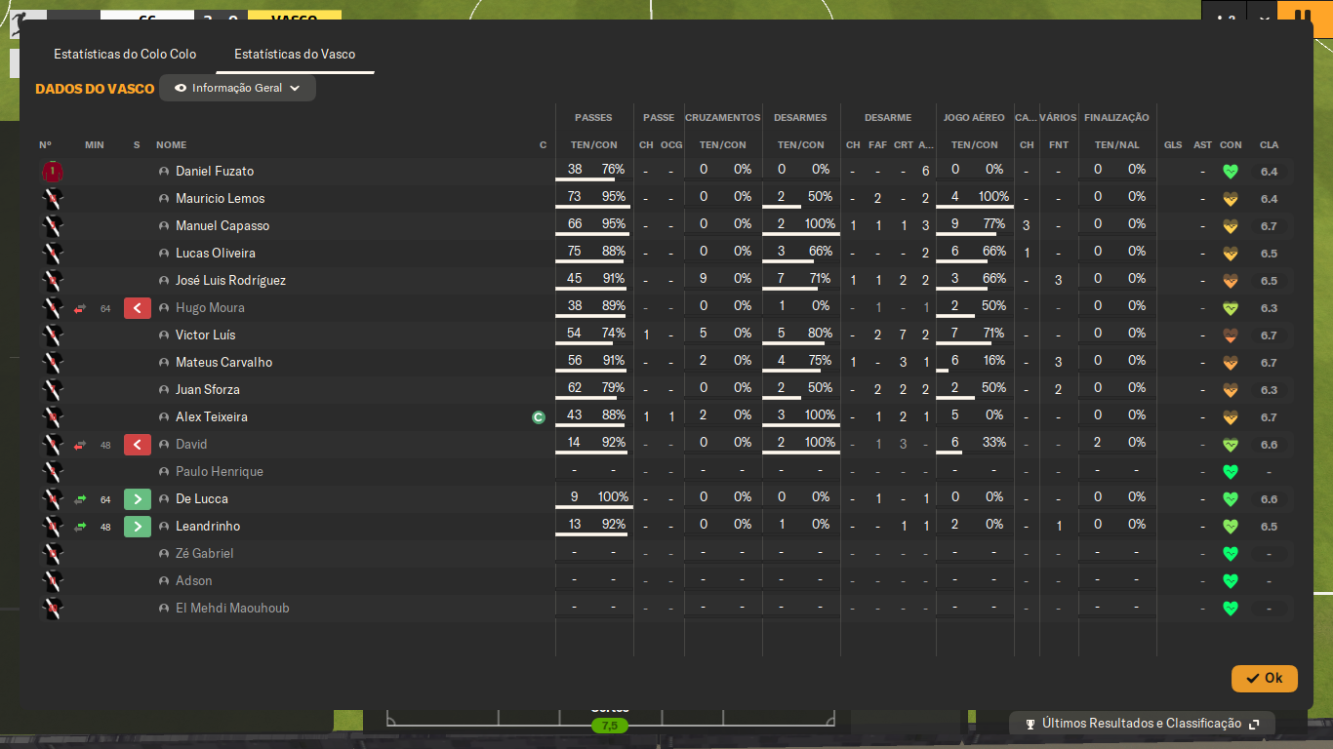1333x749 pixels.
Task: Sort by the CLA rating column
Action: [x=1269, y=145]
